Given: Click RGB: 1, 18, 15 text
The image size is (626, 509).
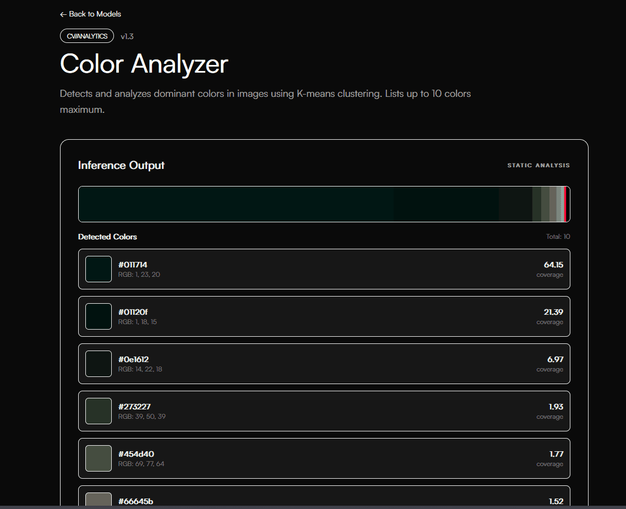Looking at the screenshot, I should [137, 321].
